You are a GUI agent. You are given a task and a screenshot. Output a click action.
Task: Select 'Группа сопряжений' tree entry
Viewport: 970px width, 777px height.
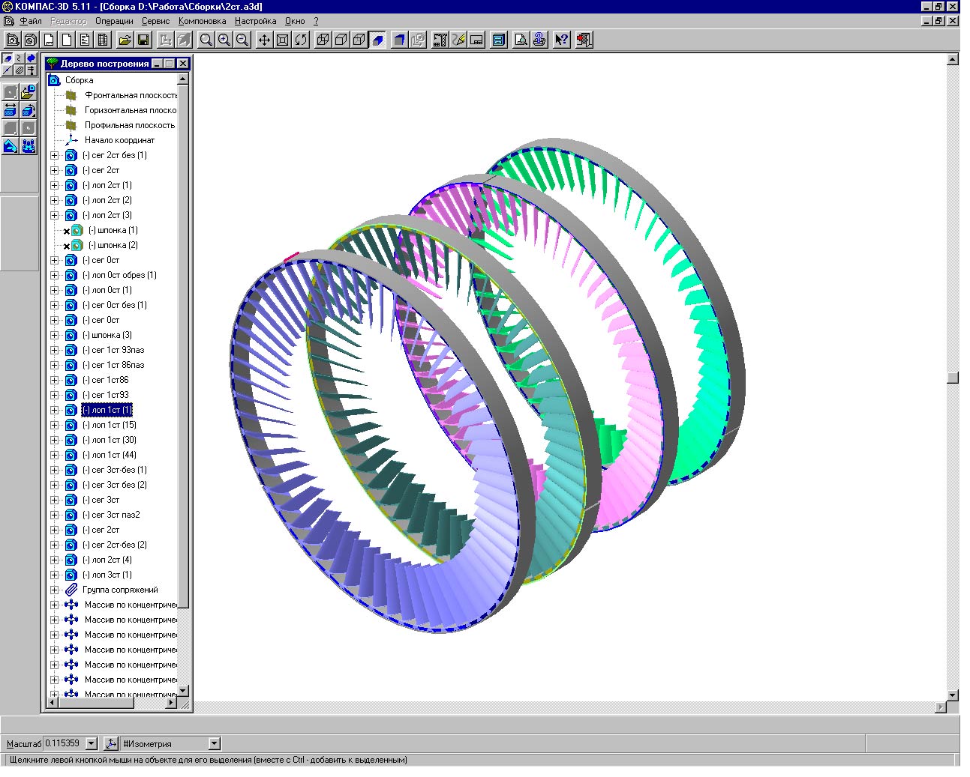120,590
